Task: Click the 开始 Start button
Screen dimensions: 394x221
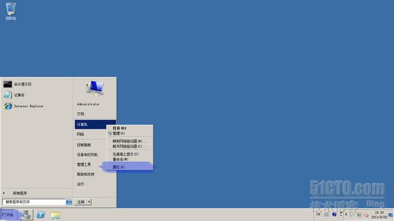Action: click(8, 215)
